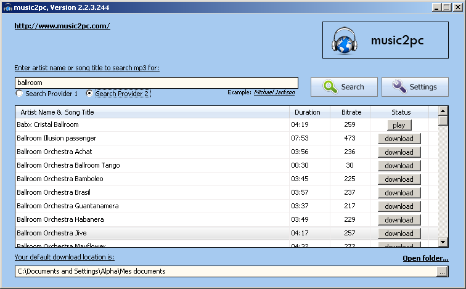Image resolution: width=466 pixels, height=289 pixels.
Task: Select the Ballroom Illusion passenger row
Action: [227, 139]
